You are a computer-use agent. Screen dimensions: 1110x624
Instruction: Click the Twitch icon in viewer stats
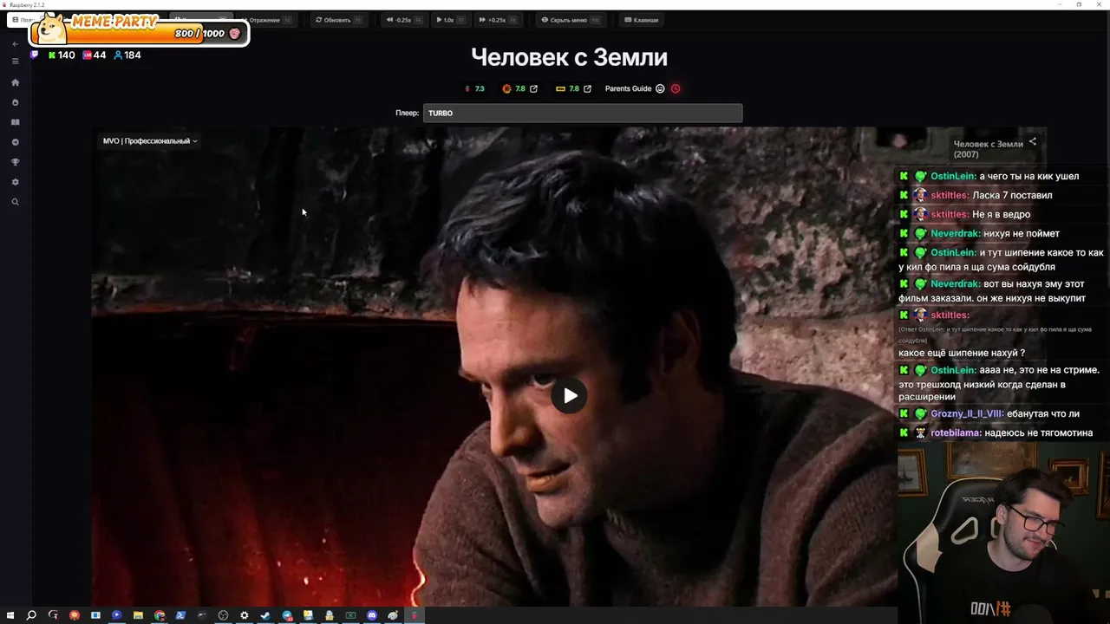coord(35,55)
